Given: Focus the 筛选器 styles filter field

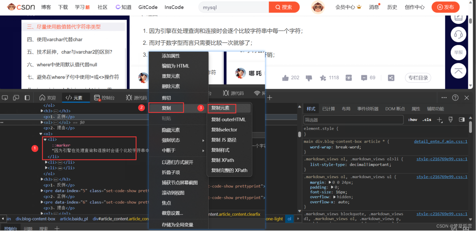Looking at the screenshot, I should [353, 120].
